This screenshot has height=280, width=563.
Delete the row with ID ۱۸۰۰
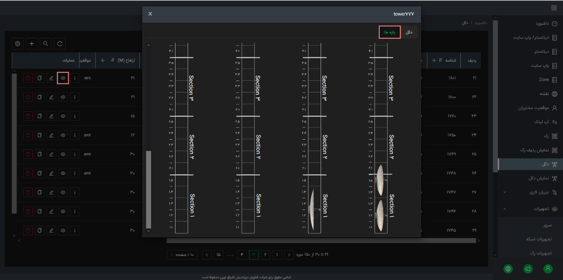[x=28, y=97]
